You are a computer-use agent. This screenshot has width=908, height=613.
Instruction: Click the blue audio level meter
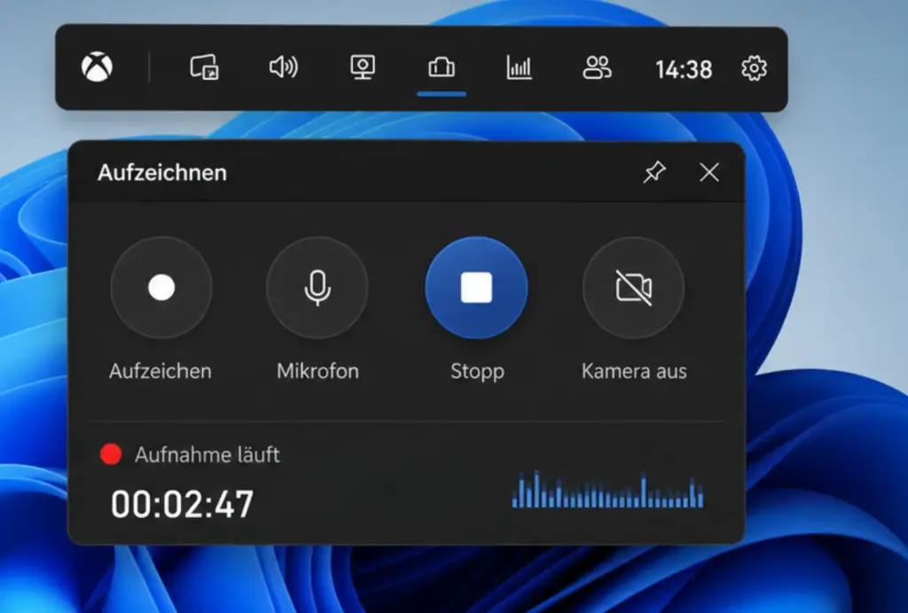click(x=608, y=490)
